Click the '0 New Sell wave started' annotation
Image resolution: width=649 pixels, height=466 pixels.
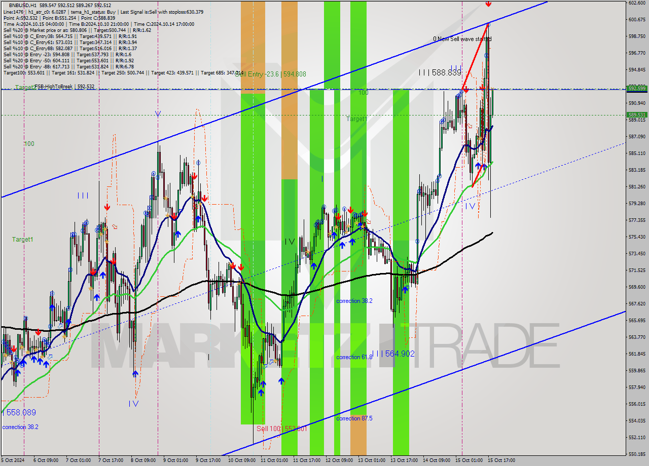coord(462,39)
